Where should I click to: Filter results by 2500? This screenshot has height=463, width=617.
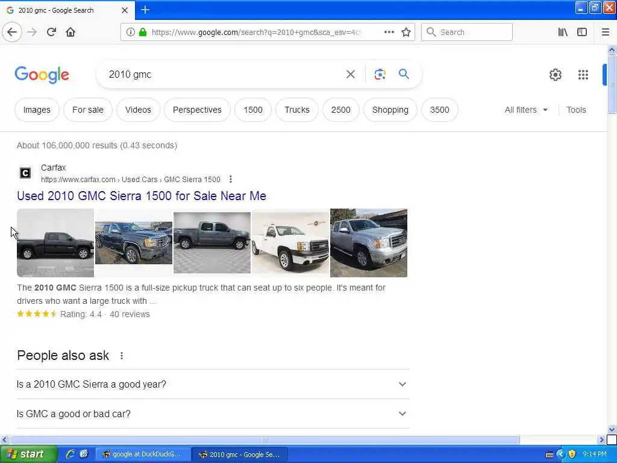pos(341,110)
